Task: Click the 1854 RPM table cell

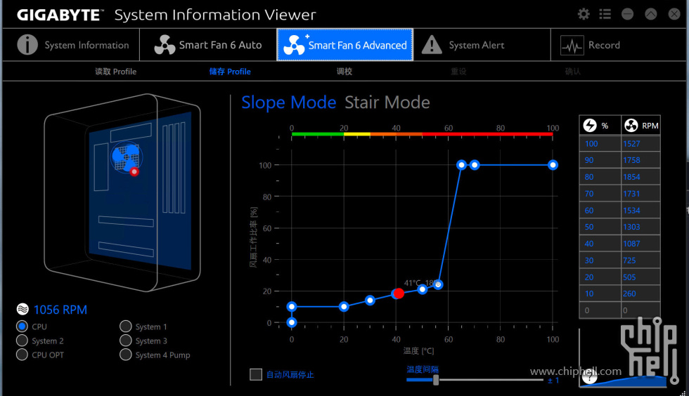Action: coord(640,177)
